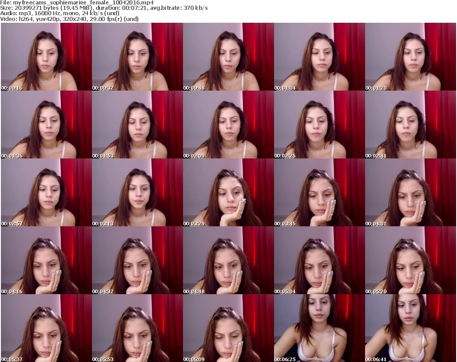The image size is (457, 362).
Task: View the frame at 00:05:53
Action: pos(137,328)
